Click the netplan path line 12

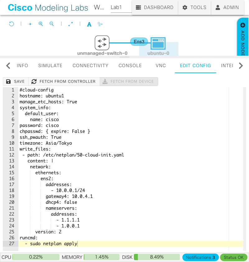point(73,155)
